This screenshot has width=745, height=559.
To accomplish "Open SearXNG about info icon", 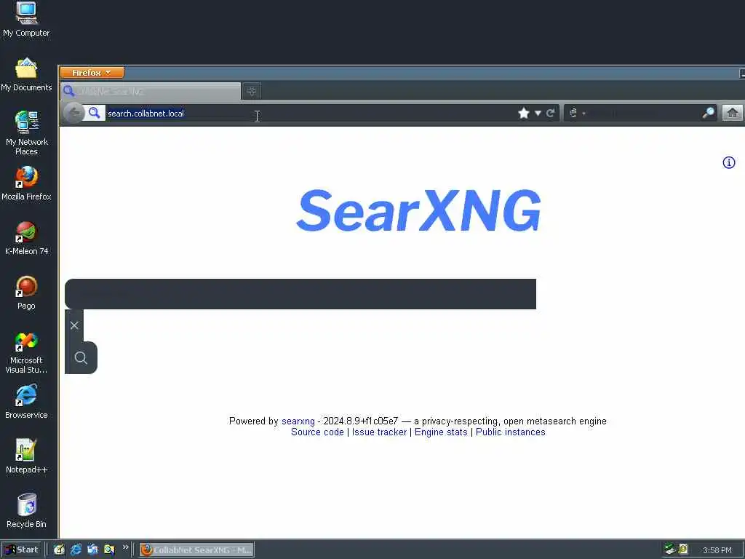I will tap(729, 162).
